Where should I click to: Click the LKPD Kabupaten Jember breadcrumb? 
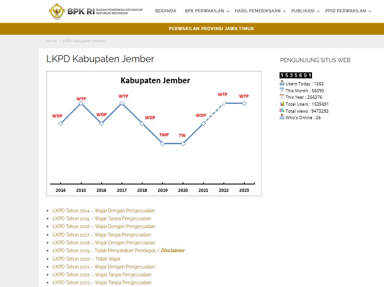point(84,41)
